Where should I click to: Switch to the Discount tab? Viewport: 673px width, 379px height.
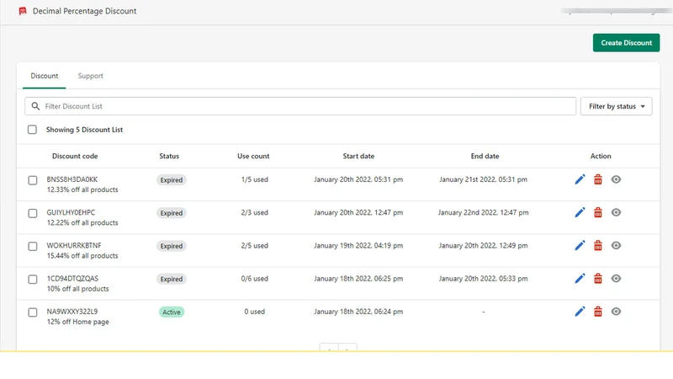coord(45,76)
